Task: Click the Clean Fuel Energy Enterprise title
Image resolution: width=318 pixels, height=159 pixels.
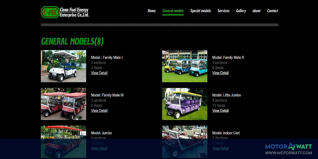Action: [74, 12]
